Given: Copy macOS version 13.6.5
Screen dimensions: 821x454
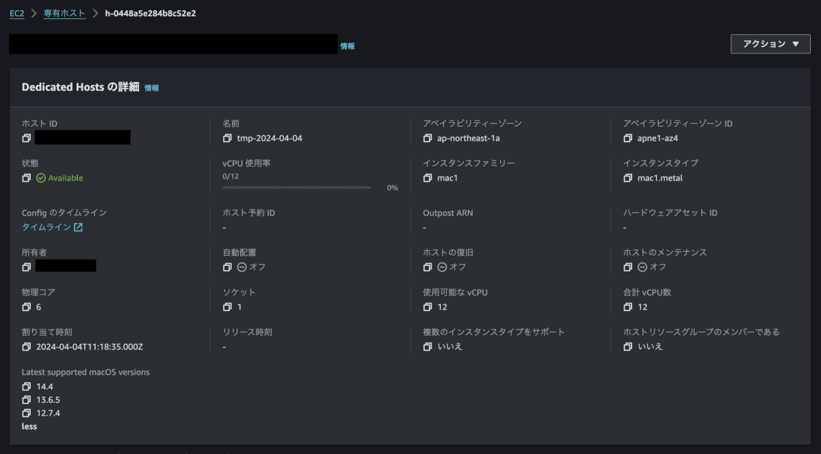Looking at the screenshot, I should pyautogui.click(x=27, y=399).
